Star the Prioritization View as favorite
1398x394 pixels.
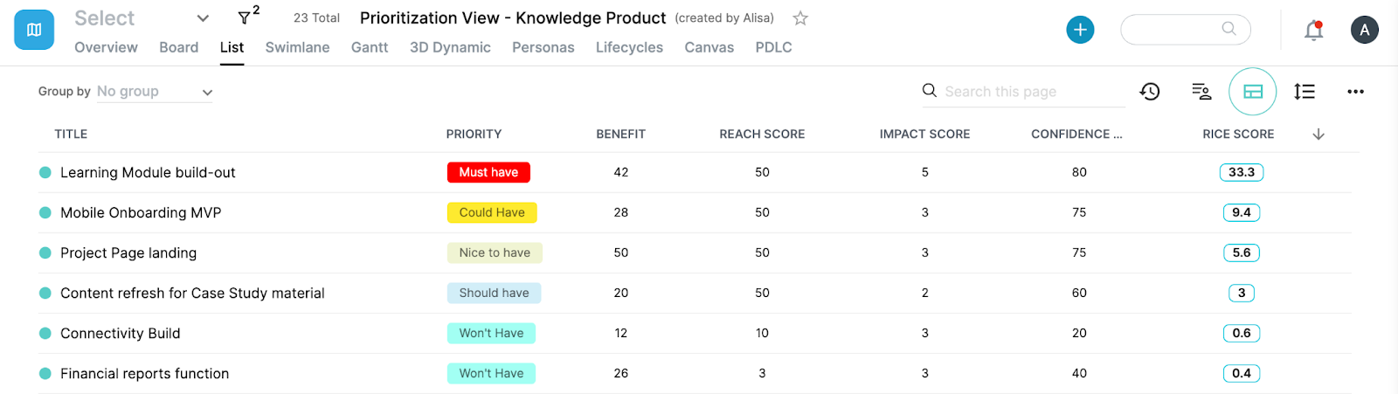[800, 18]
